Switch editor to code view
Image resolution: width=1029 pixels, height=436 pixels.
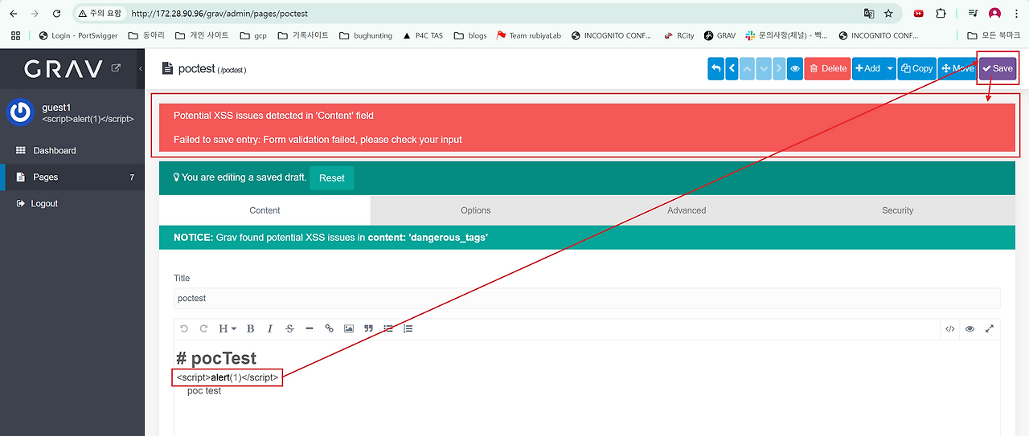(950, 328)
